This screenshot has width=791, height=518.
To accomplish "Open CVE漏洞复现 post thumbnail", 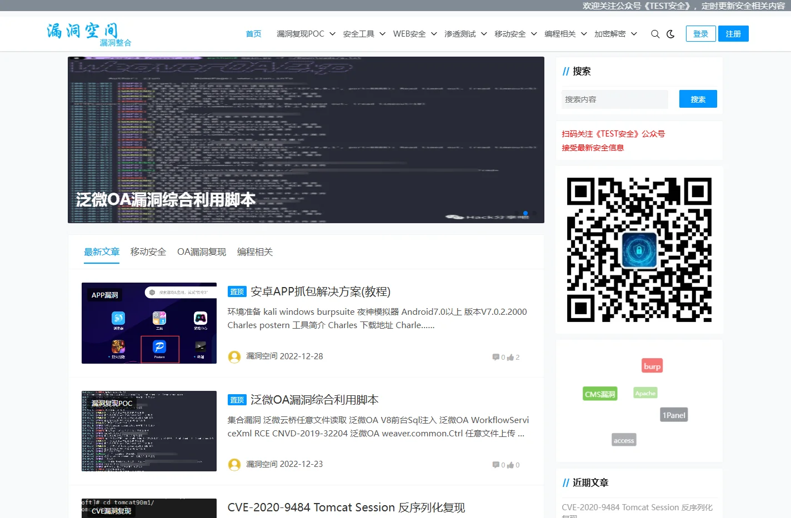I will (x=149, y=508).
